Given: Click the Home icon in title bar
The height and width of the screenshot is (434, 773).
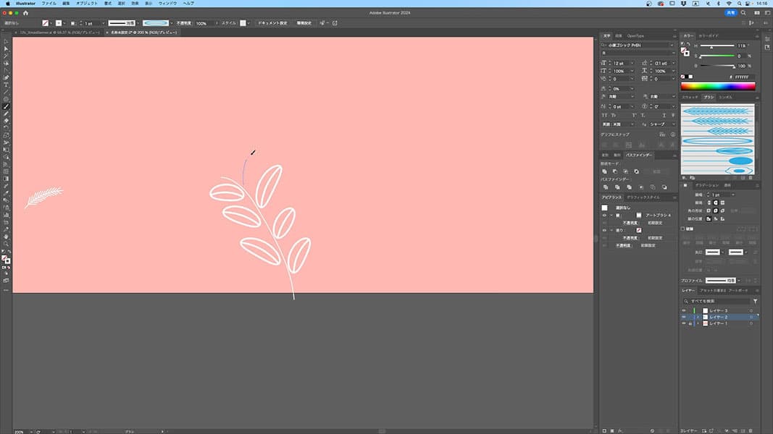Looking at the screenshot, I should click(x=26, y=13).
